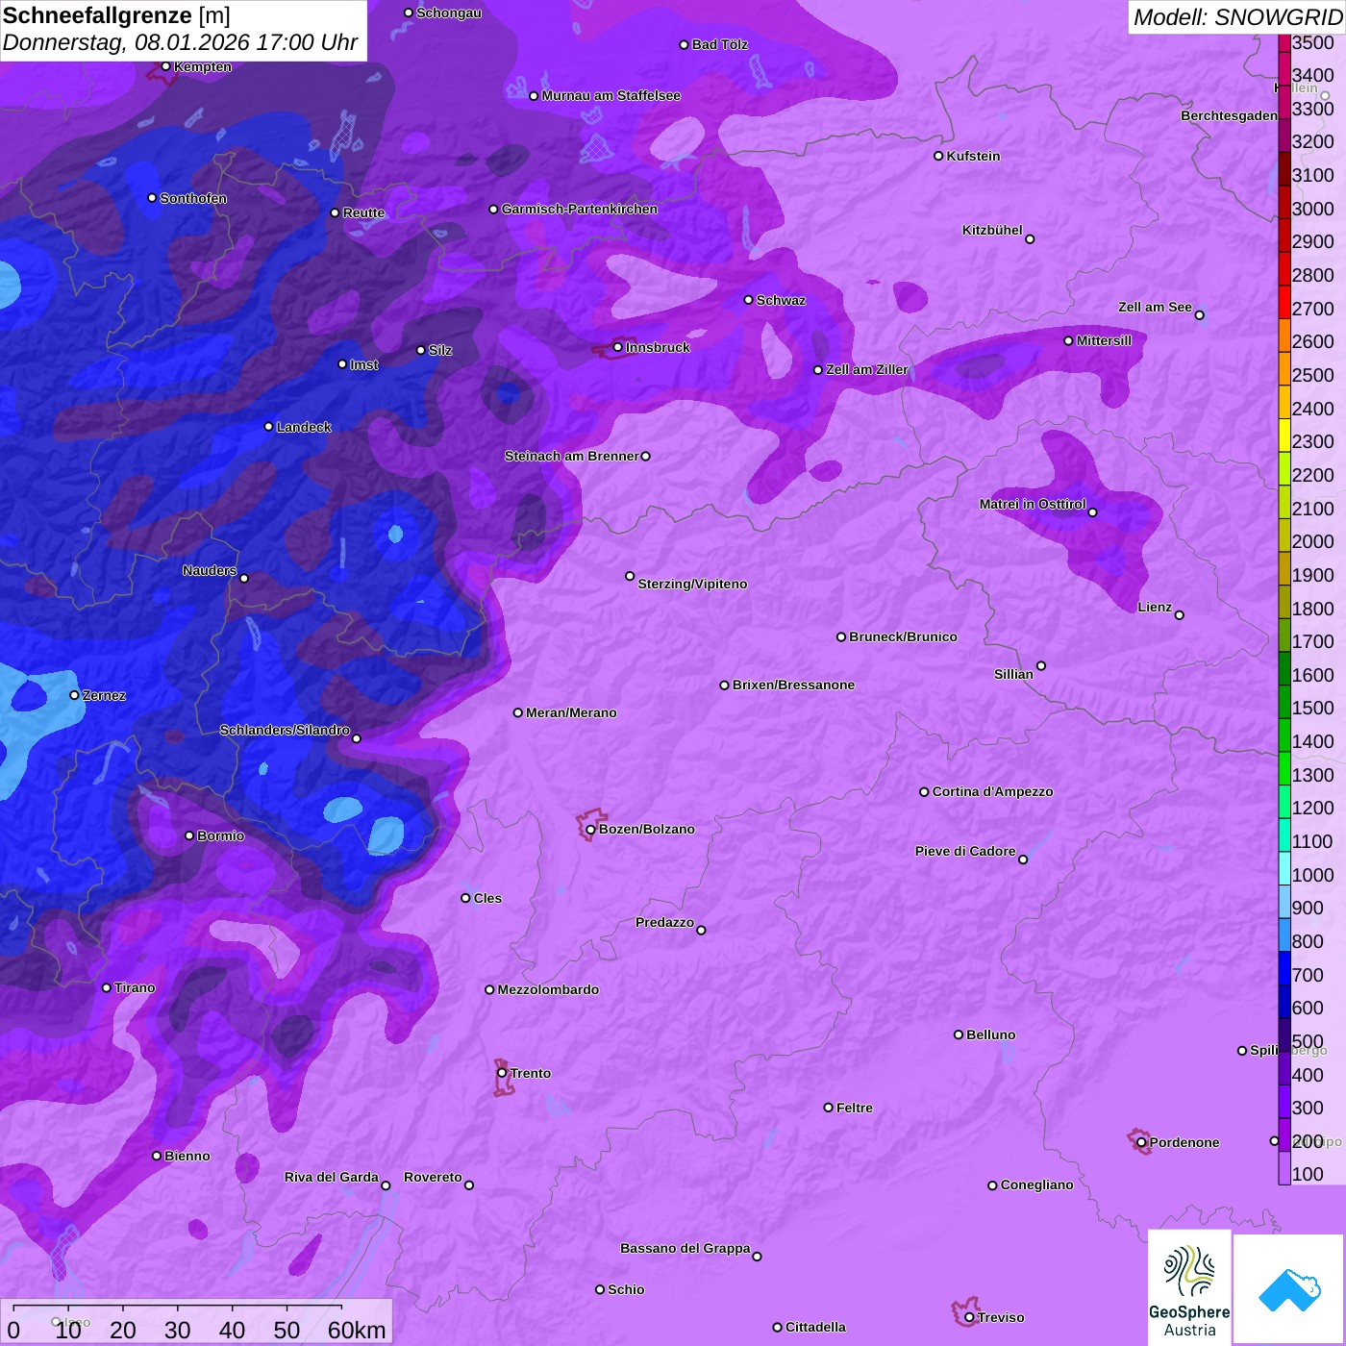Click the Steinach am Brenner label

click(572, 456)
